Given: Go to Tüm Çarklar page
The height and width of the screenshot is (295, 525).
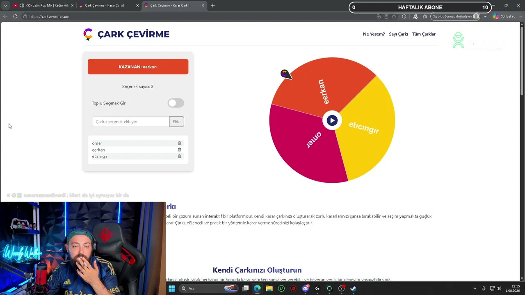Looking at the screenshot, I should [x=424, y=34].
